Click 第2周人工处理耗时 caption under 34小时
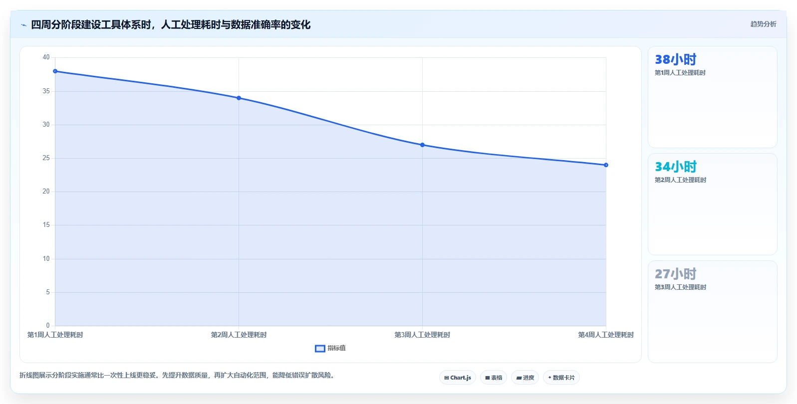The height and width of the screenshot is (404, 797). [680, 180]
